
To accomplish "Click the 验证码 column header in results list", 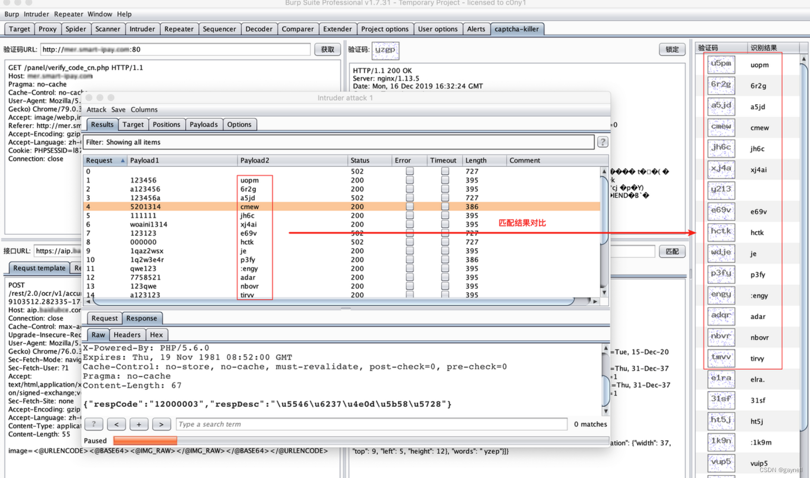I will pyautogui.click(x=721, y=48).
